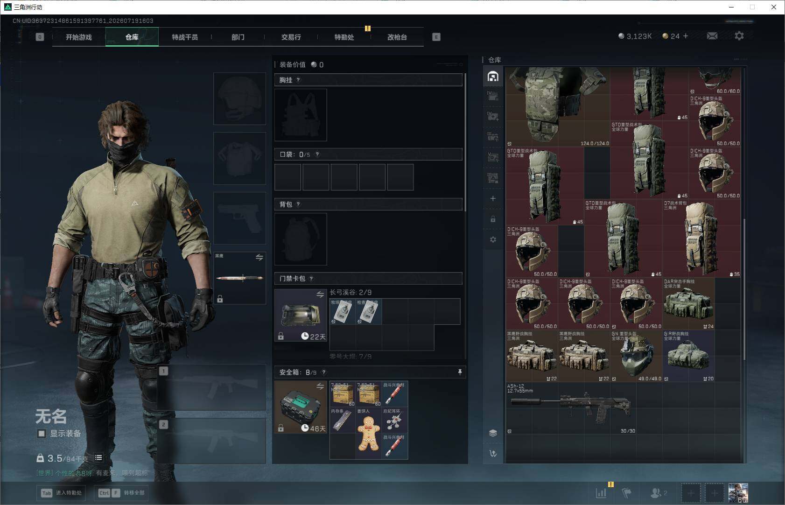Select the first keycard in 长弓溪谷 row
Viewport: 785px width, 505px height.
click(x=343, y=311)
